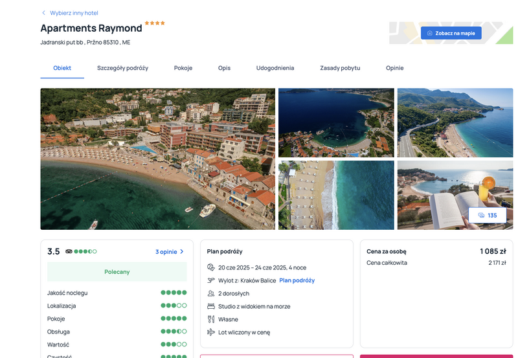
Task: Click the Wylot z: Kraków Balice text
Action: pyautogui.click(x=247, y=280)
